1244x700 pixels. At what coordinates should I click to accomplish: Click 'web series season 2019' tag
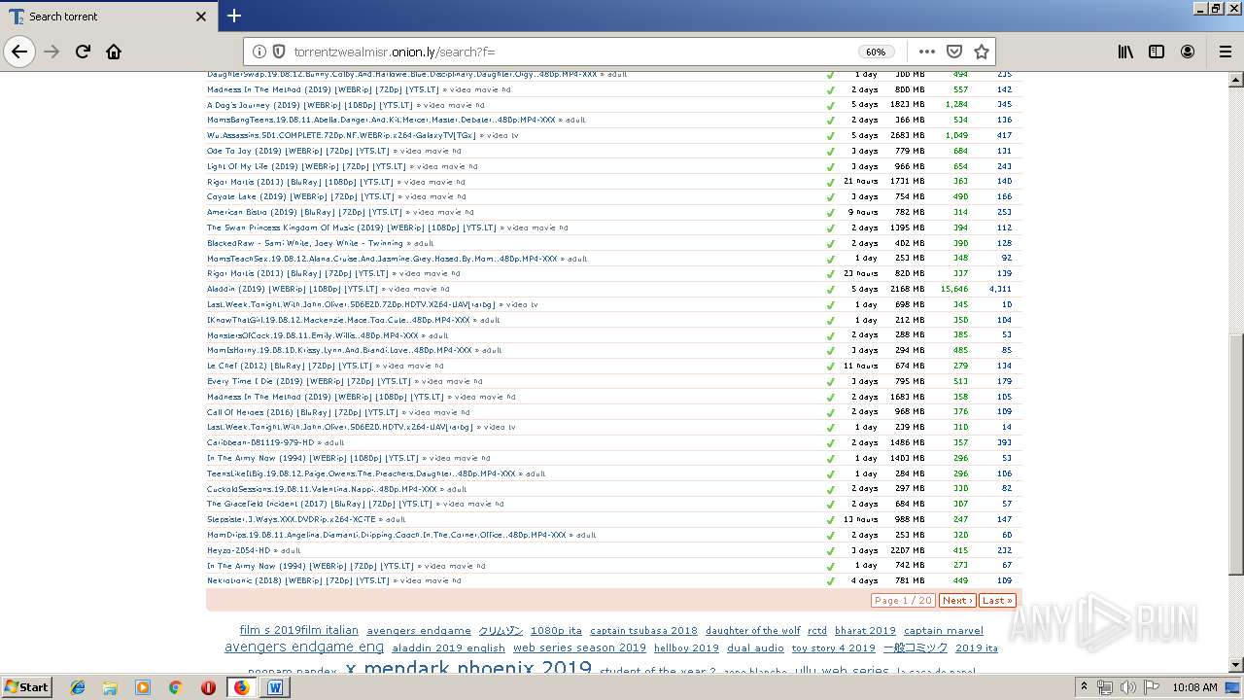(579, 647)
